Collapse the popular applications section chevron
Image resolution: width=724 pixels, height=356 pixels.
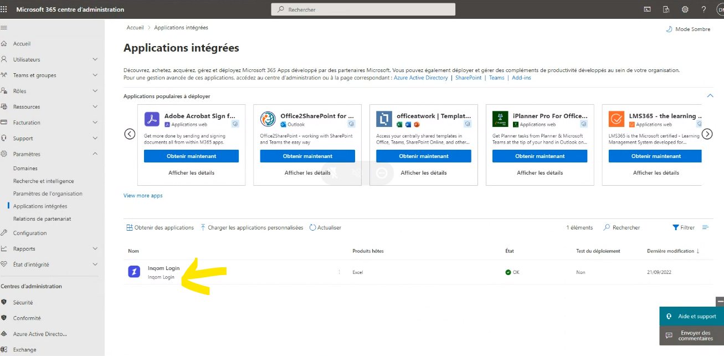(710, 96)
